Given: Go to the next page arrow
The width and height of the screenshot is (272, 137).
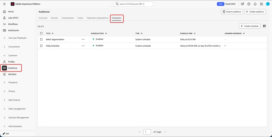Looking at the screenshot, I should (165, 132).
